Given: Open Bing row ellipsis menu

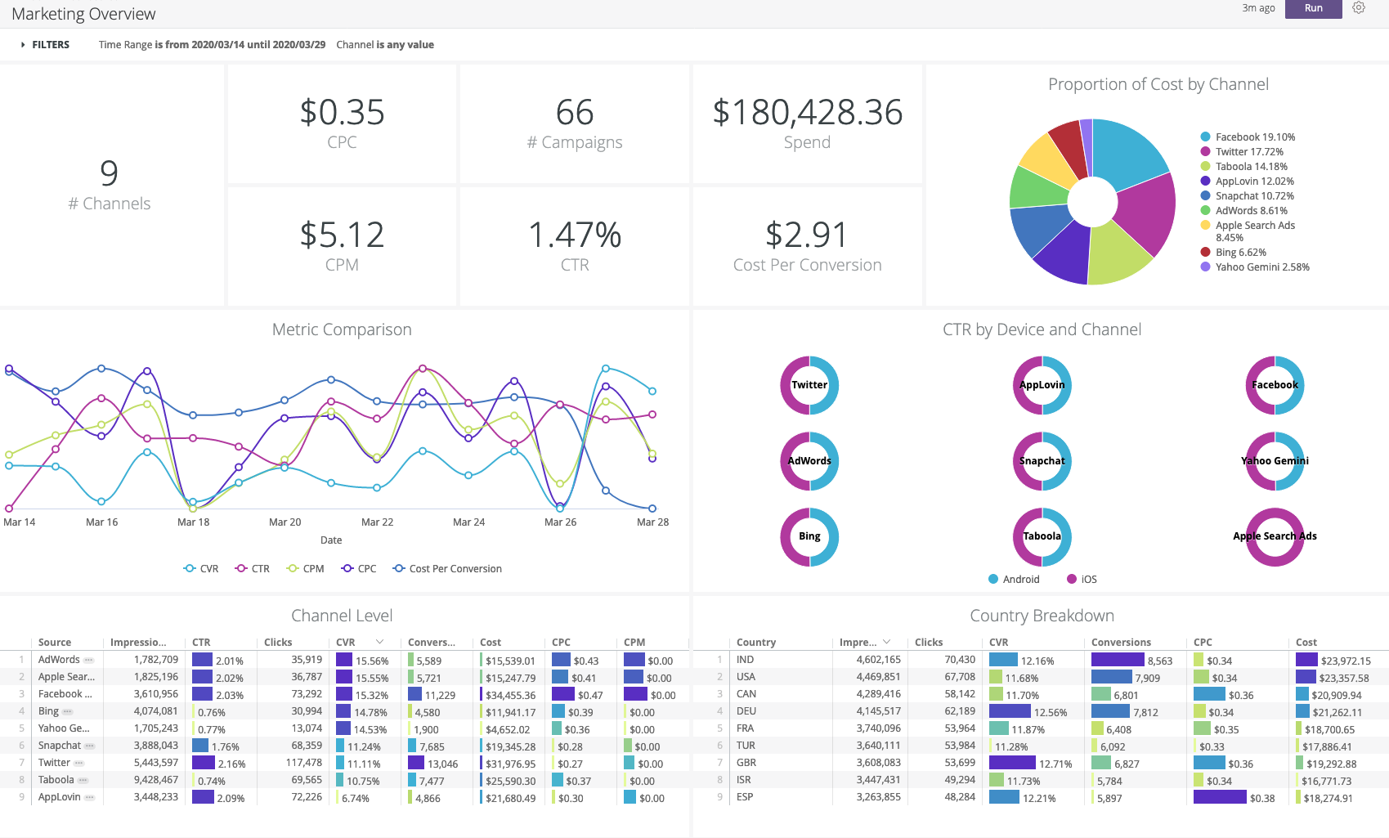Looking at the screenshot, I should pos(67,712).
